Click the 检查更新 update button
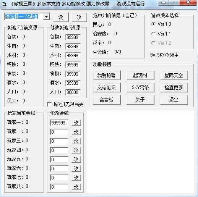 174,87
